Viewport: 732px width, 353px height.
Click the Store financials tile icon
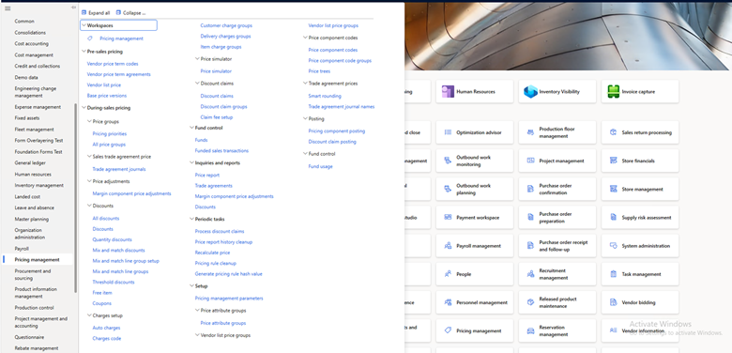[x=613, y=161]
